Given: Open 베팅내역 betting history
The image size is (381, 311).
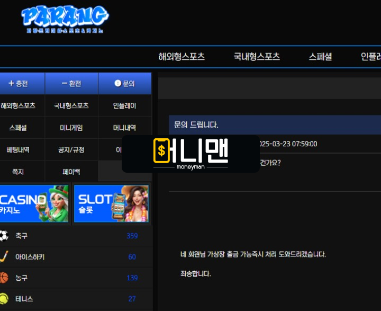Looking at the screenshot, I should tap(18, 150).
